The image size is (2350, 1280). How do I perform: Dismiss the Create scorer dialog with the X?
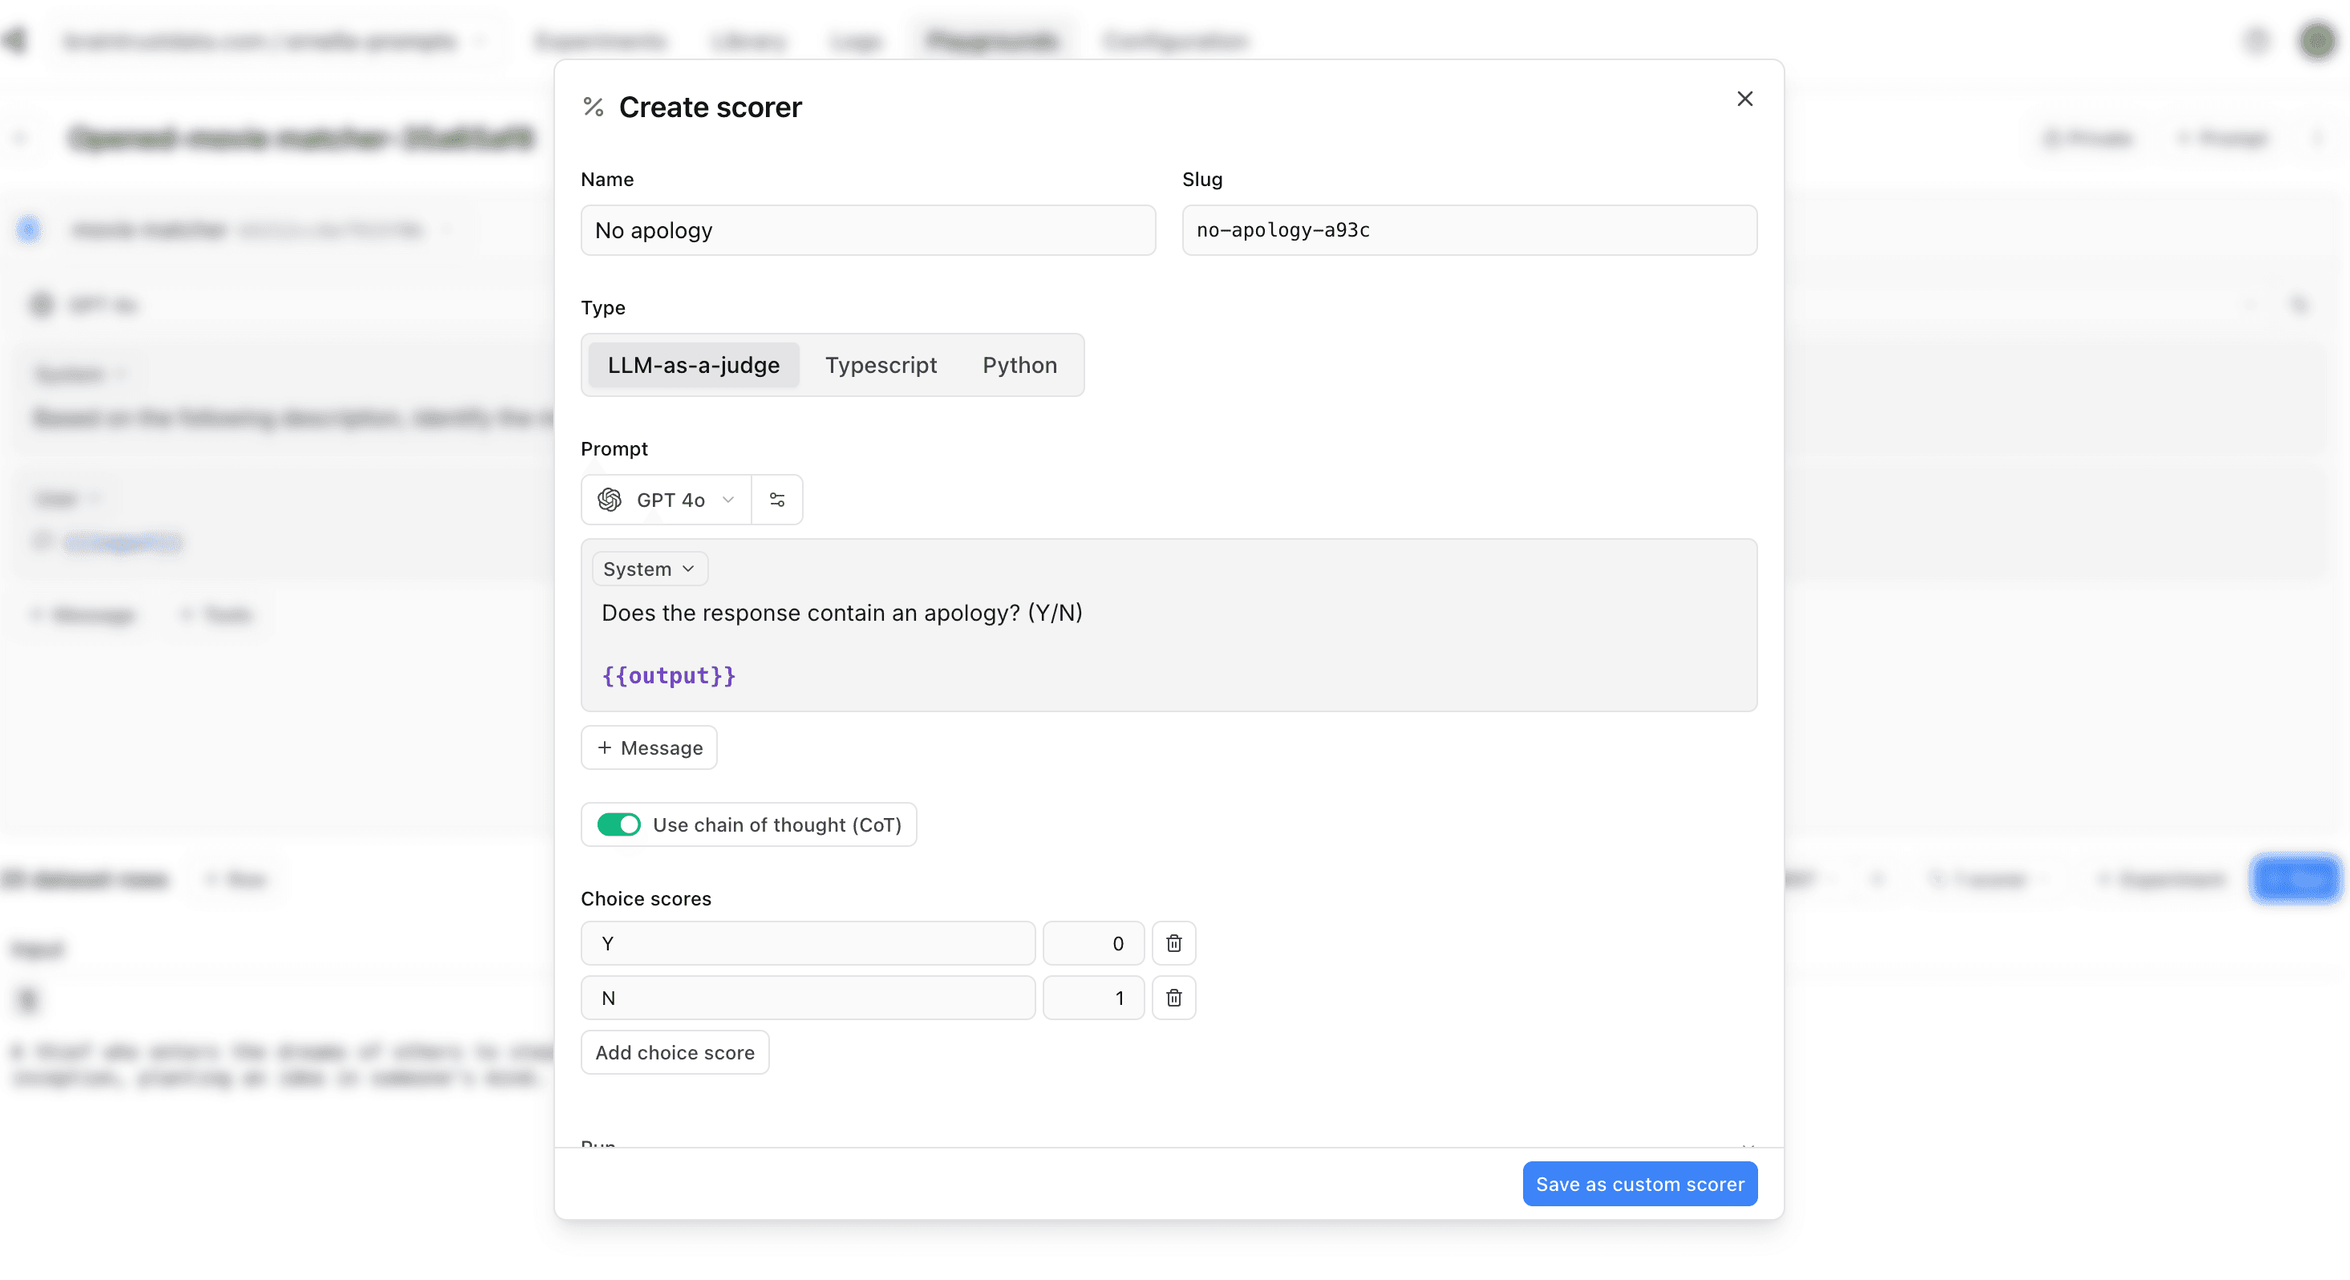(1745, 98)
